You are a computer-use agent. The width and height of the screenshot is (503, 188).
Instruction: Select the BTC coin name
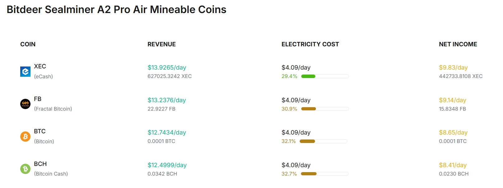coord(40,131)
